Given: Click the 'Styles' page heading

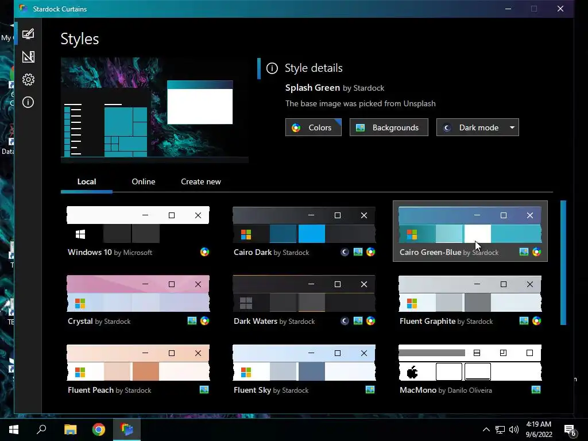Looking at the screenshot, I should click(x=79, y=39).
